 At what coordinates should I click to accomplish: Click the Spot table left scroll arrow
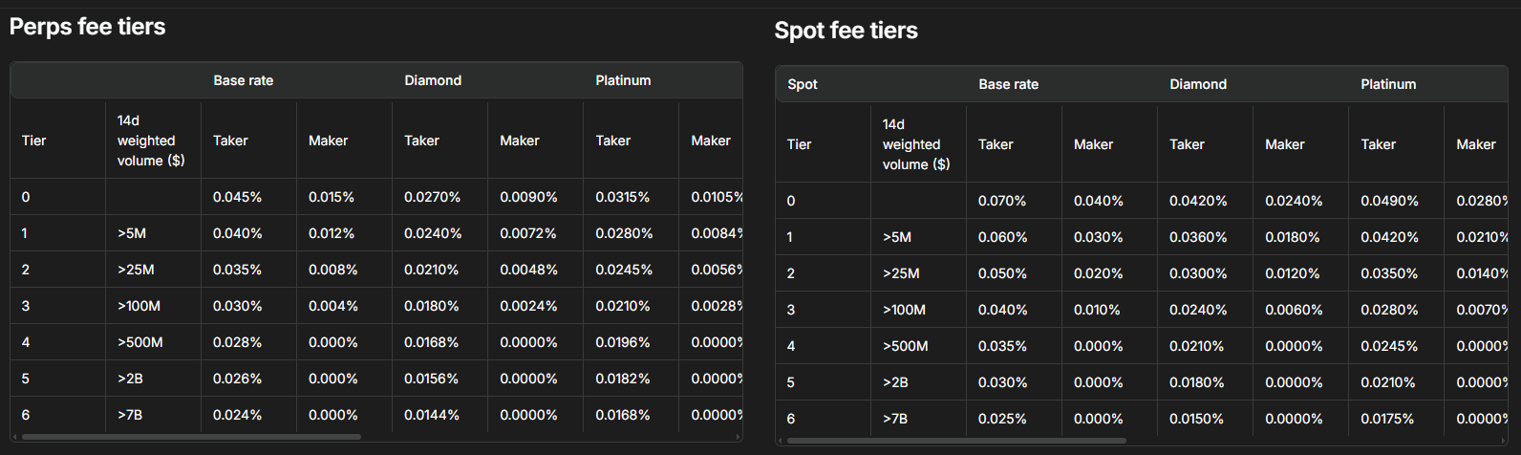coord(780,442)
